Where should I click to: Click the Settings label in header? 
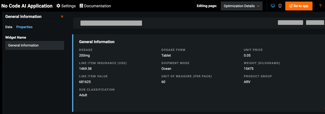click(68, 6)
